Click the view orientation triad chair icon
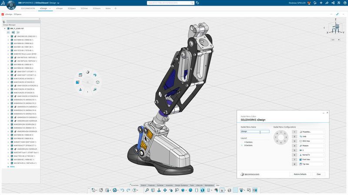Viewport: 348px width, 195px height. [x=335, y=28]
